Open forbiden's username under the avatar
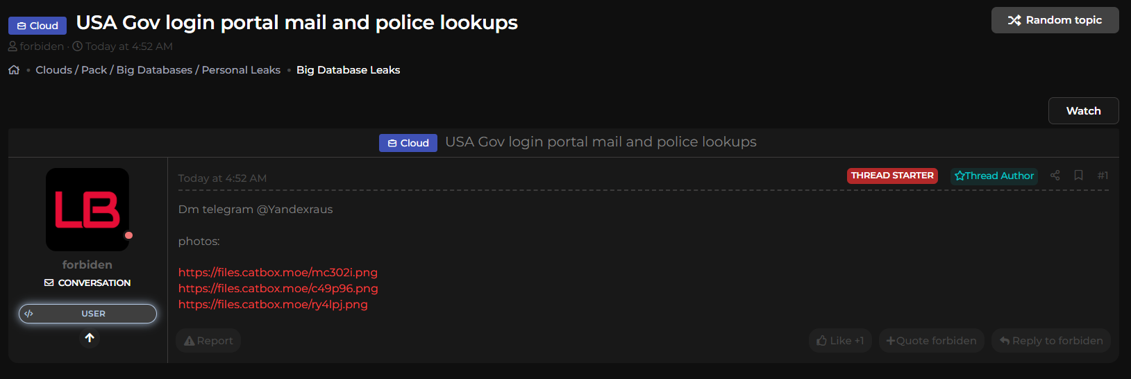 pyautogui.click(x=87, y=264)
